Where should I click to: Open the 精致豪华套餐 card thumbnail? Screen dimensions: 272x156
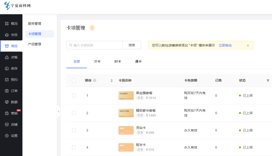pos(126,113)
